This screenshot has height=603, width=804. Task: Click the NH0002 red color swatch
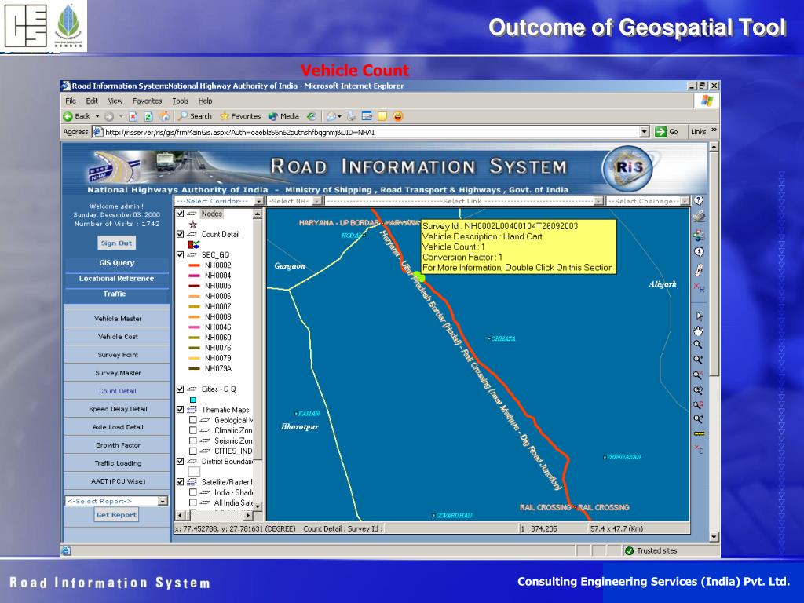pyautogui.click(x=195, y=265)
